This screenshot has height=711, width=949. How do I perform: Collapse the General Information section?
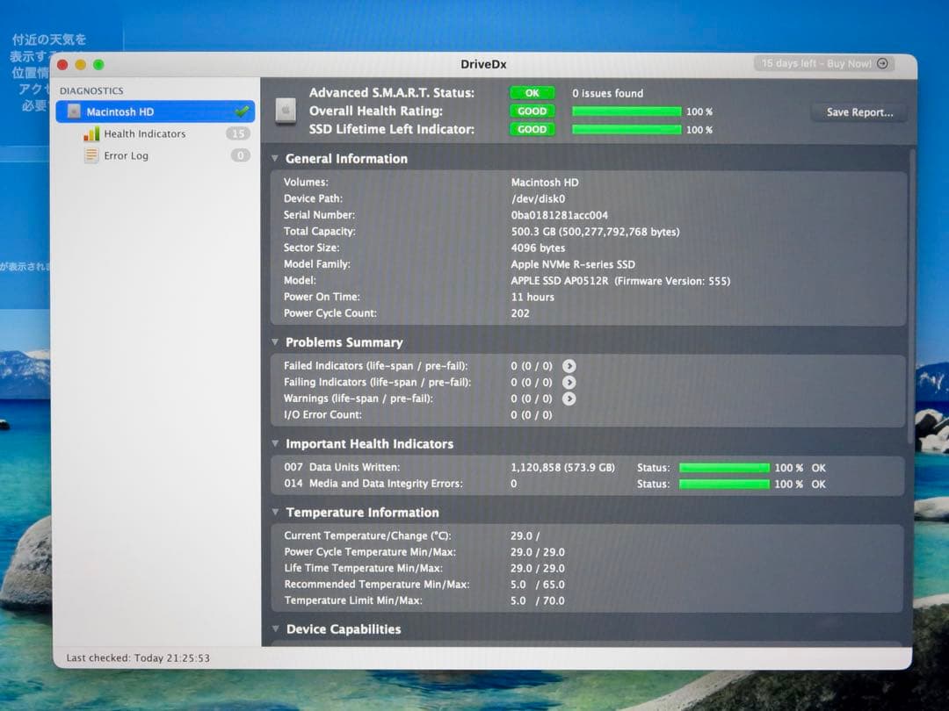[275, 159]
